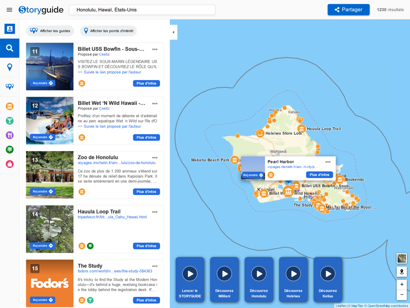Click the Partager share button

point(348,10)
